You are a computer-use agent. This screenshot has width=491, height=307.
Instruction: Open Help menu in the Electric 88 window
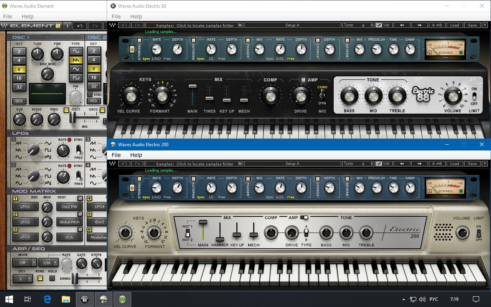point(136,17)
